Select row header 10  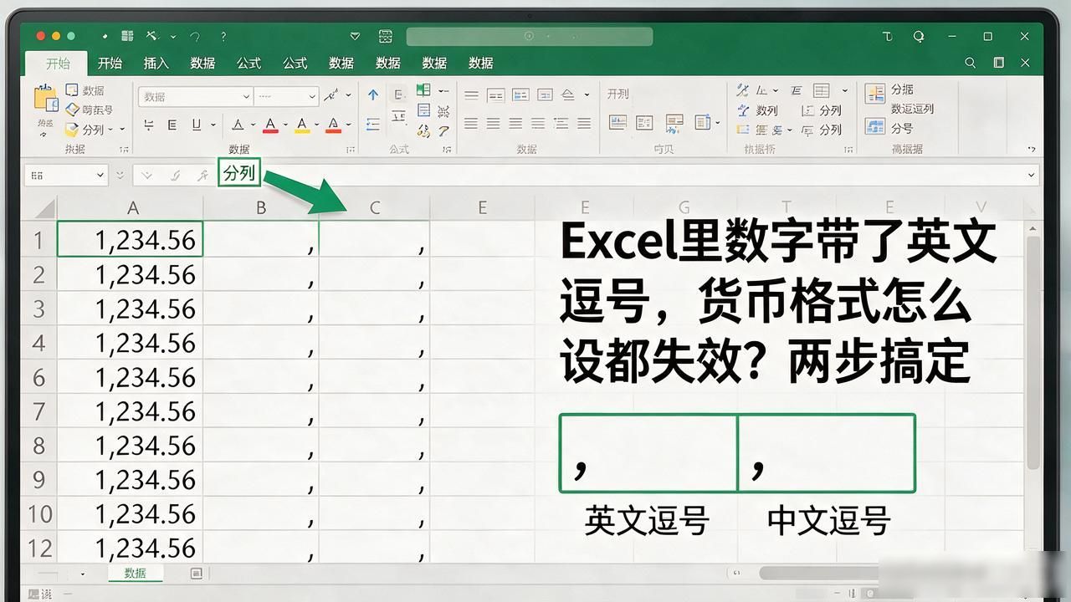click(39, 513)
